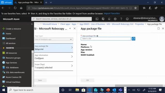
Task: Open Microsoft Teams from taskbar
Action: pos(120,90)
